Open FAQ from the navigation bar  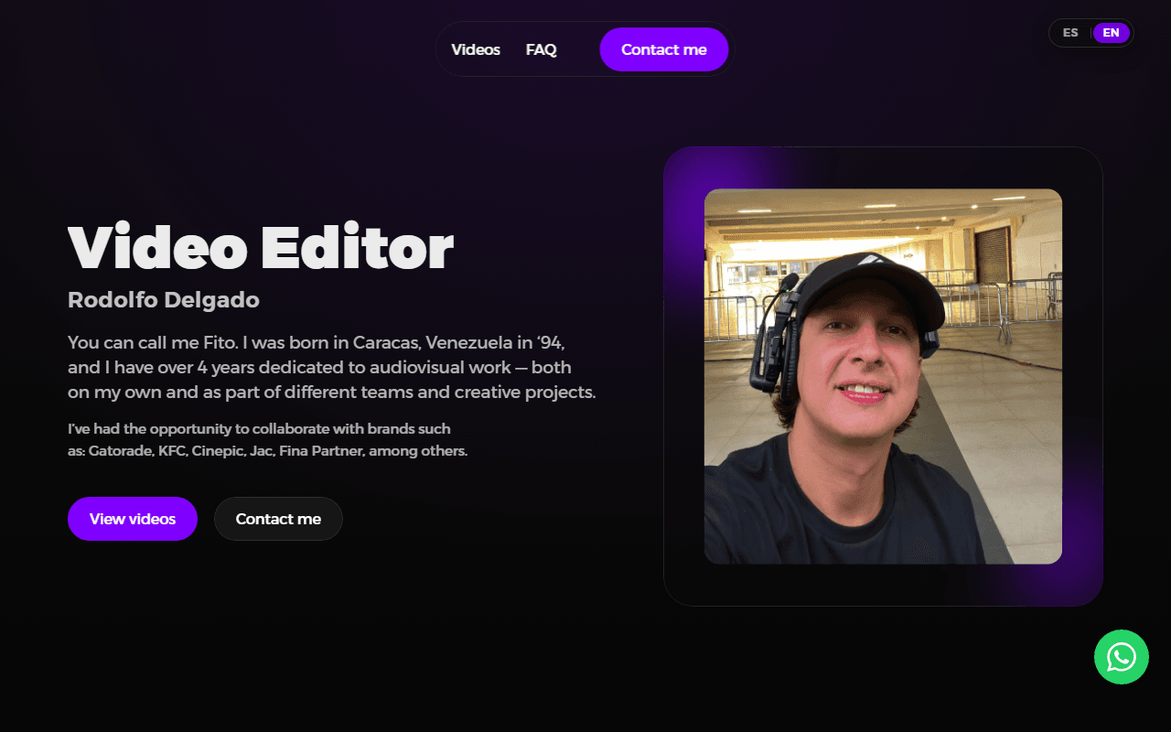[x=541, y=49]
